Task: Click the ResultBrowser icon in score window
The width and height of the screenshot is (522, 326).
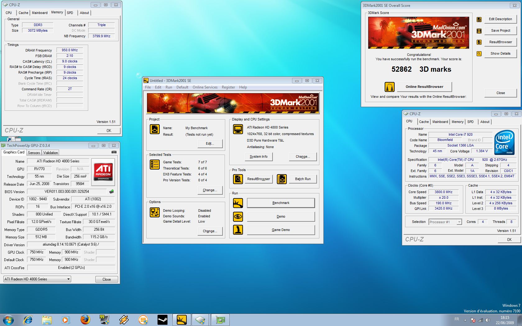Action: (x=479, y=42)
